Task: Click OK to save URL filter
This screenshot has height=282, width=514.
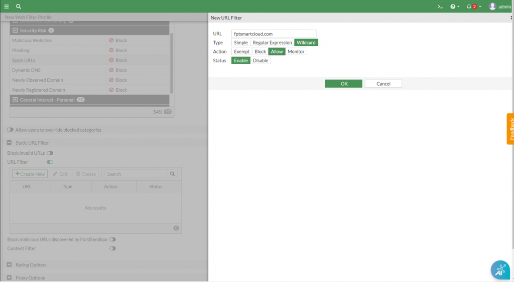Action: coord(344,84)
